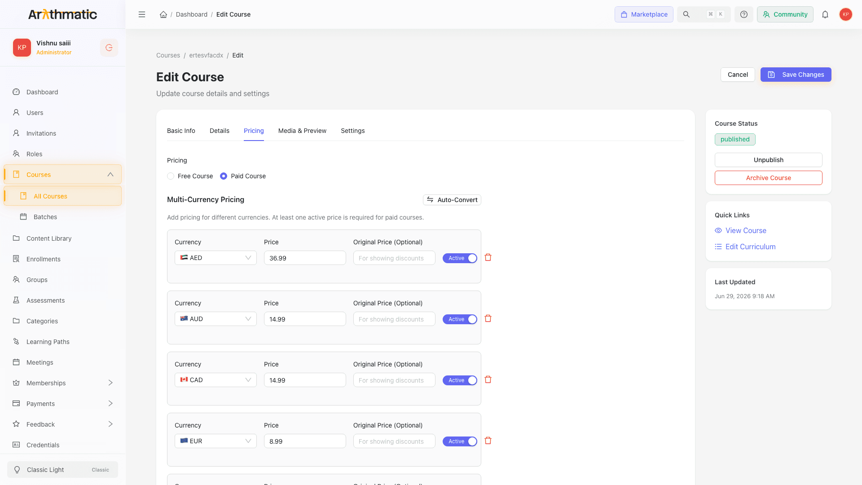Expand the Payments sidebar section
Image resolution: width=862 pixels, height=485 pixels.
tap(110, 404)
